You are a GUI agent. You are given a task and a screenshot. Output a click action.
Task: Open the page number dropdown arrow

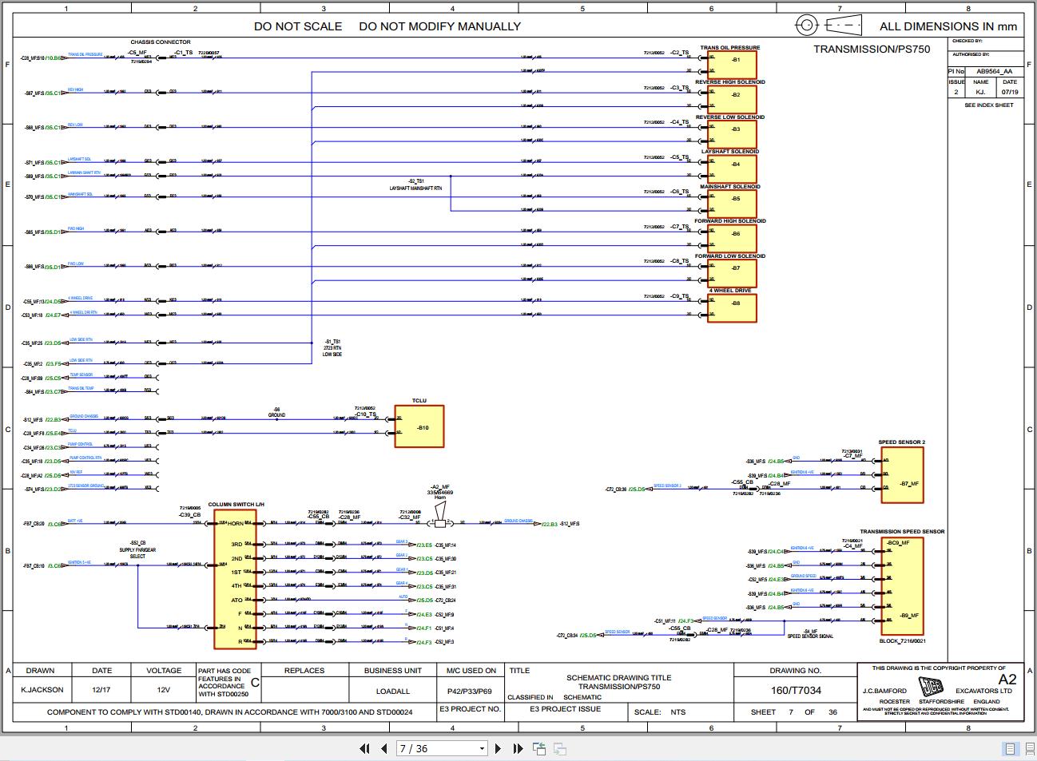pyautogui.click(x=482, y=749)
